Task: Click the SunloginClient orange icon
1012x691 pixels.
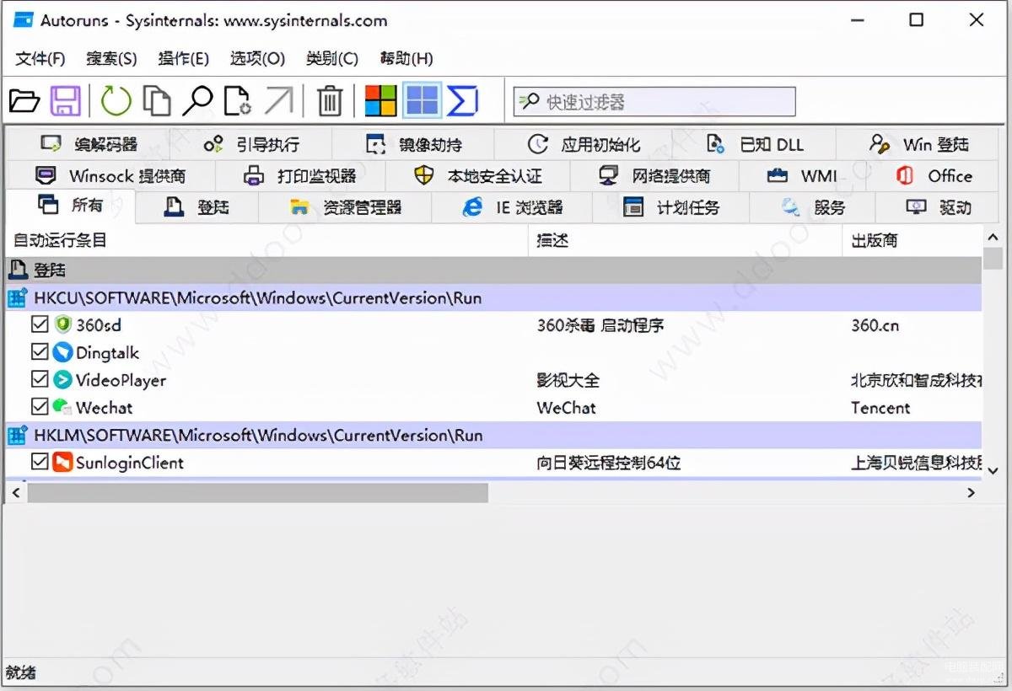Action: 62,462
